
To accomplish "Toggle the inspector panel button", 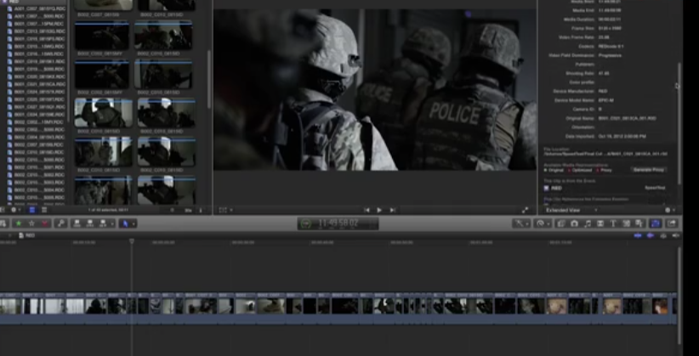I will click(656, 223).
